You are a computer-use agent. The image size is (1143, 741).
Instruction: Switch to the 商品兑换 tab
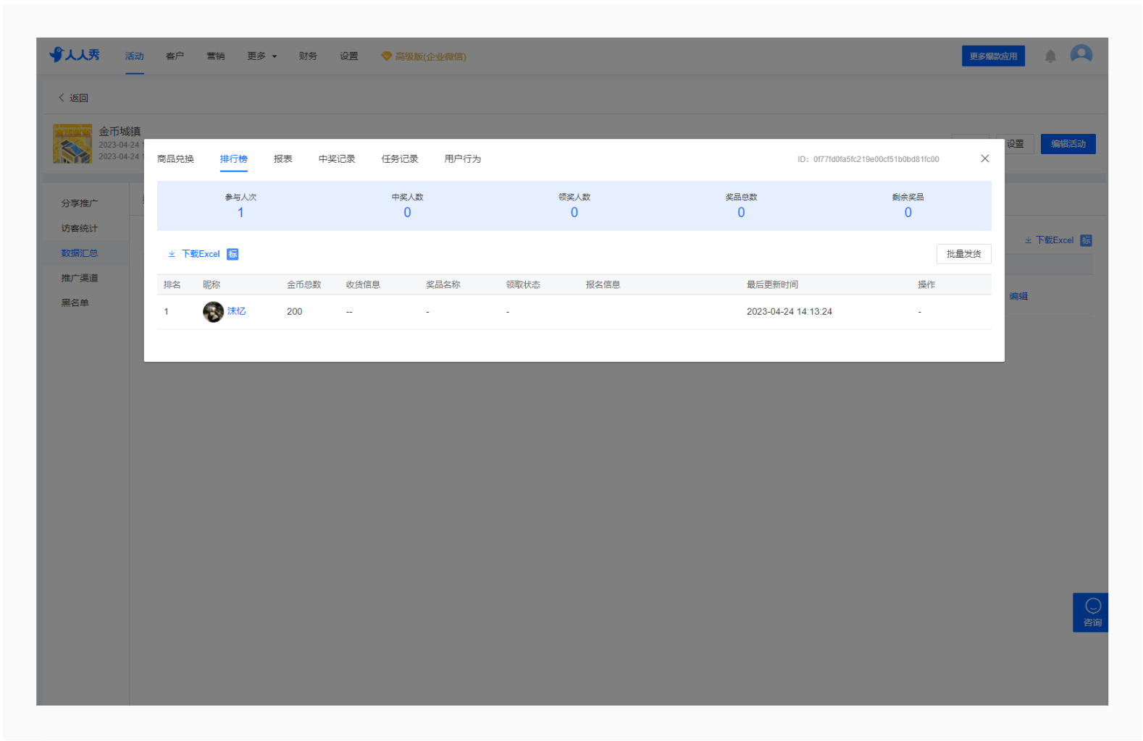175,159
